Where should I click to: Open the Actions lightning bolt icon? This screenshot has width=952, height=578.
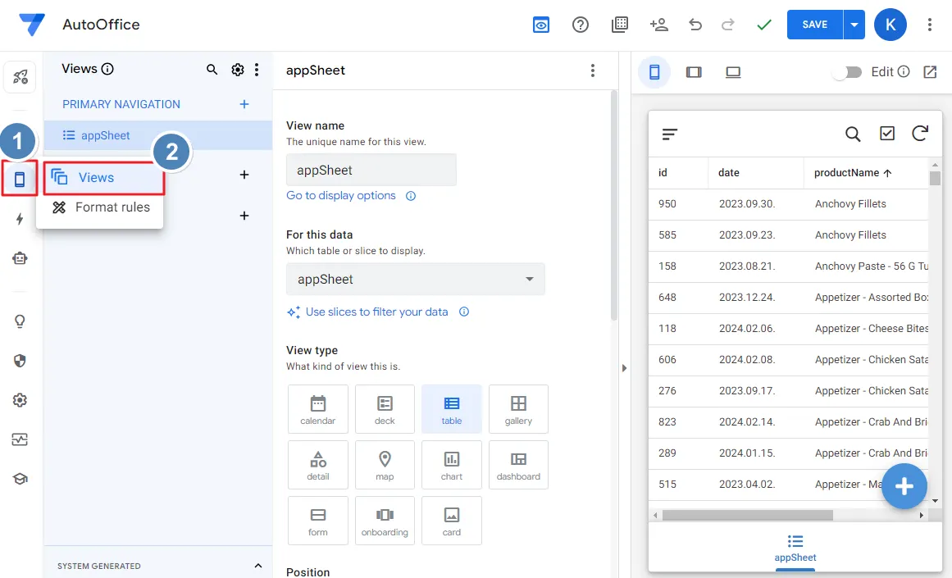[20, 219]
